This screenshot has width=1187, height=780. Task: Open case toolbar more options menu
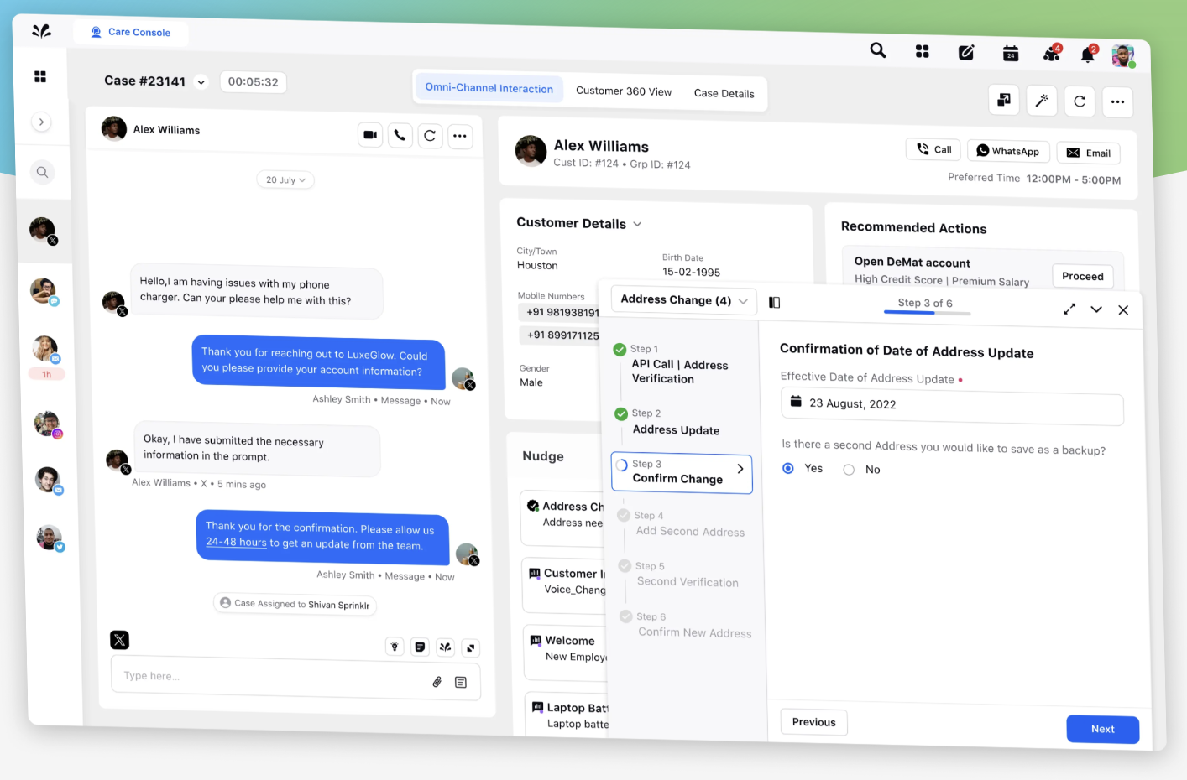tap(1117, 102)
